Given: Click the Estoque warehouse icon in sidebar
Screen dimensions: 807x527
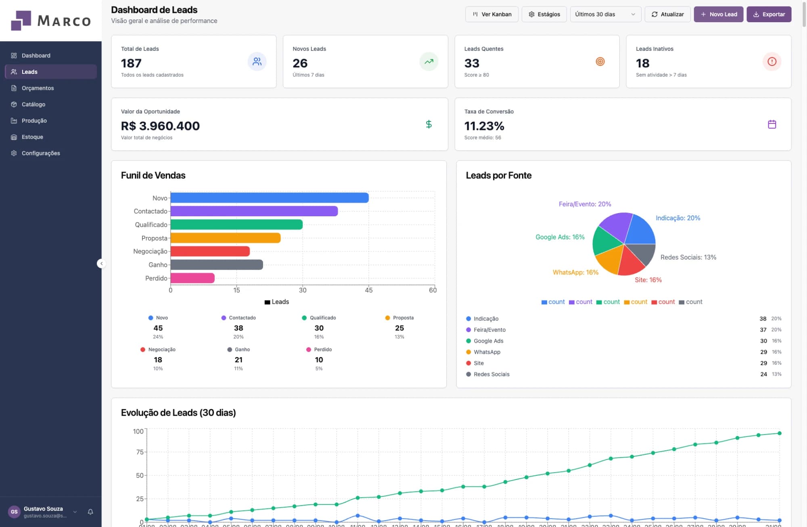Looking at the screenshot, I should (x=14, y=137).
